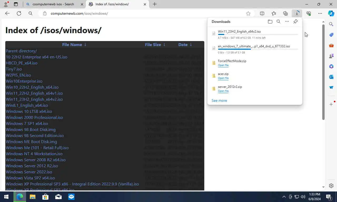Open Mail app from taskbar
Screen dimensions: 337x202
tap(58, 197)
